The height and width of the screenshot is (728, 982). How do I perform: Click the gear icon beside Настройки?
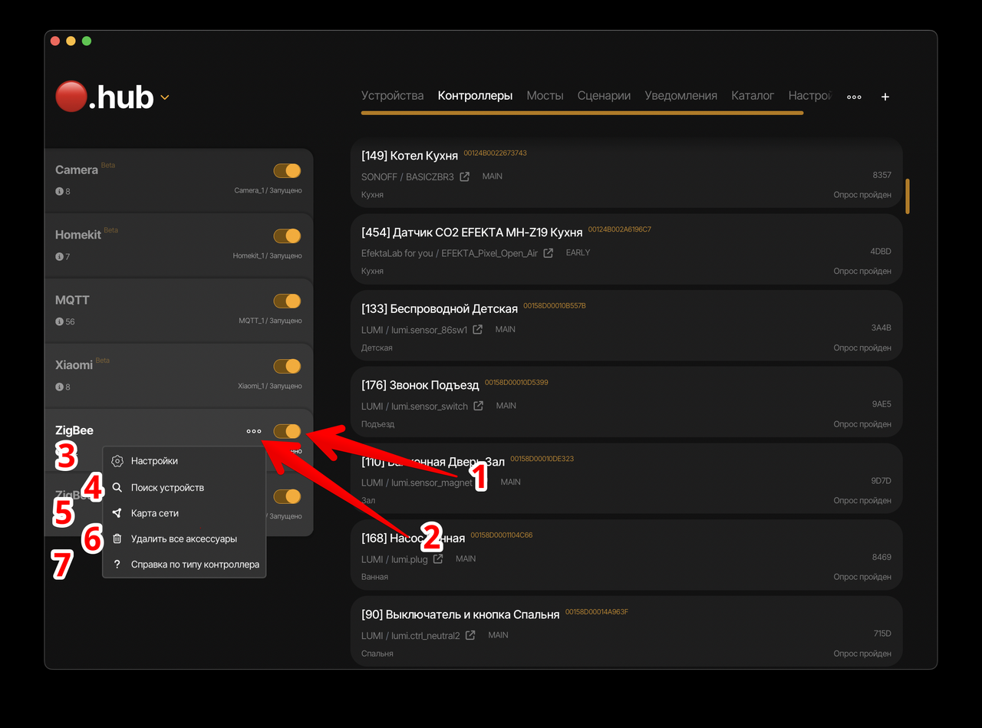coord(117,461)
